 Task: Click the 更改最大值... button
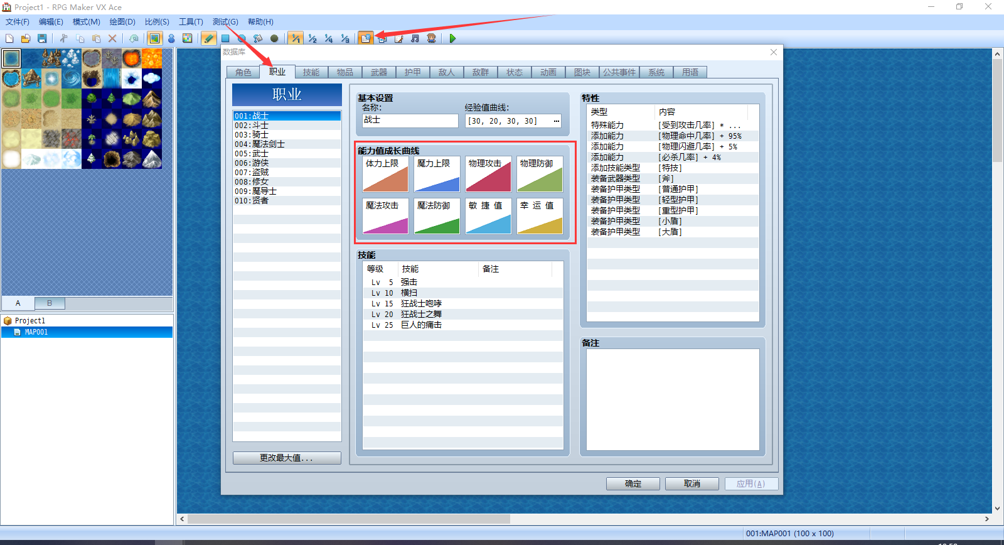point(287,458)
